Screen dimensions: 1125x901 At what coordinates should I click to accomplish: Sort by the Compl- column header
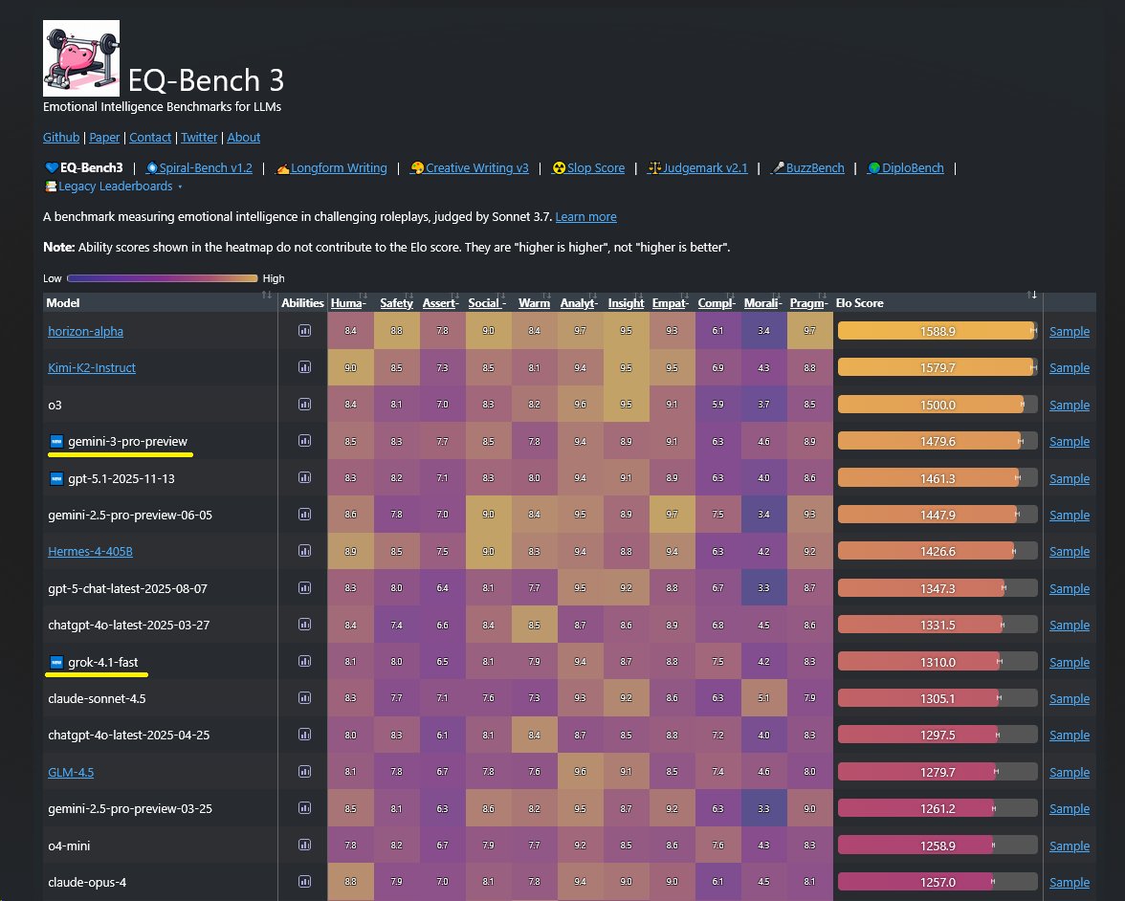[717, 302]
